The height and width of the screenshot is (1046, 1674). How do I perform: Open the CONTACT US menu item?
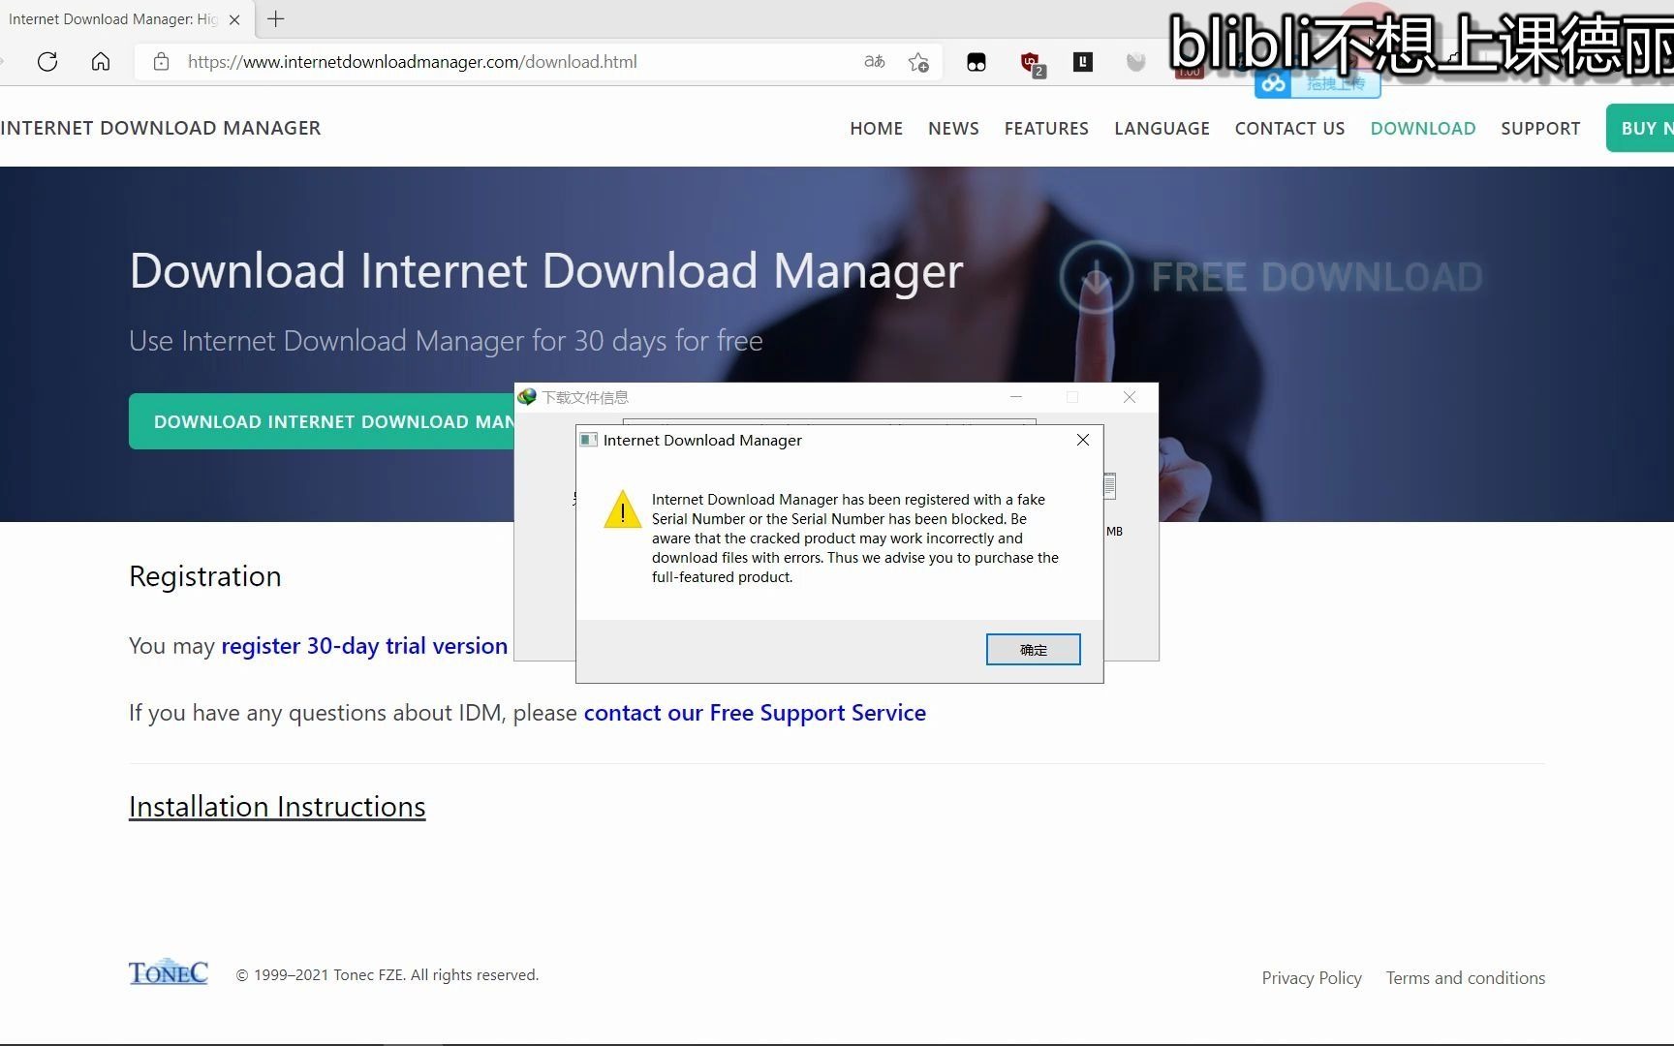click(1289, 129)
